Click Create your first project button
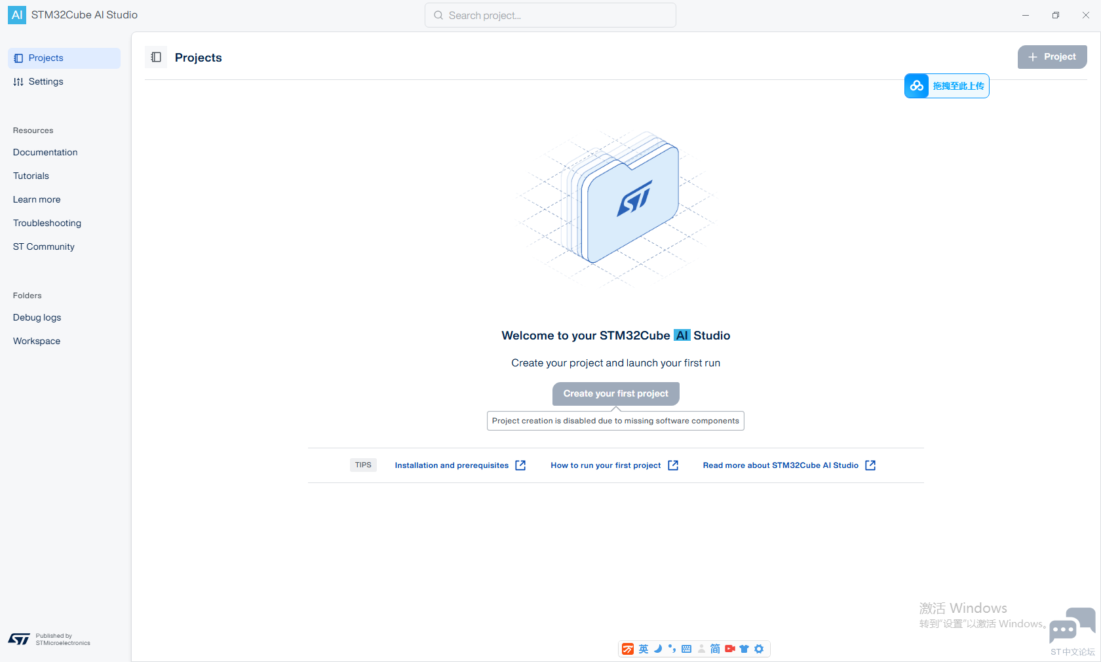 (616, 393)
